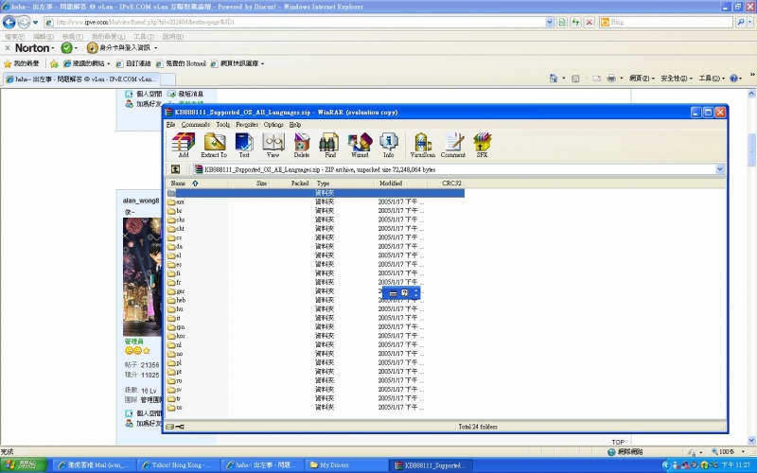The width and height of the screenshot is (757, 473).
Task: Click the Add icon in WinRAR toolbar
Action: (183, 144)
